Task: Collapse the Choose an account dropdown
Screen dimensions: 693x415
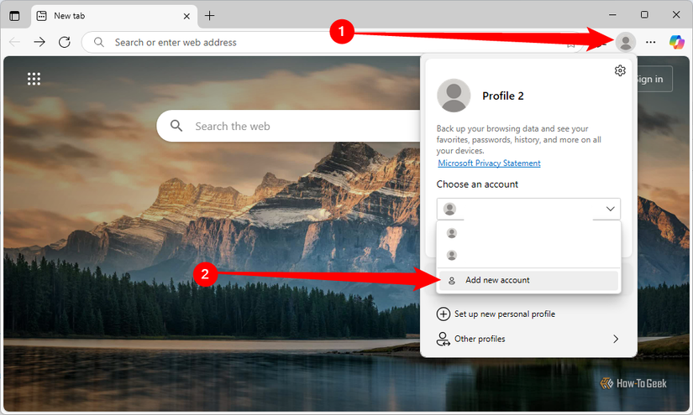Action: click(x=611, y=209)
